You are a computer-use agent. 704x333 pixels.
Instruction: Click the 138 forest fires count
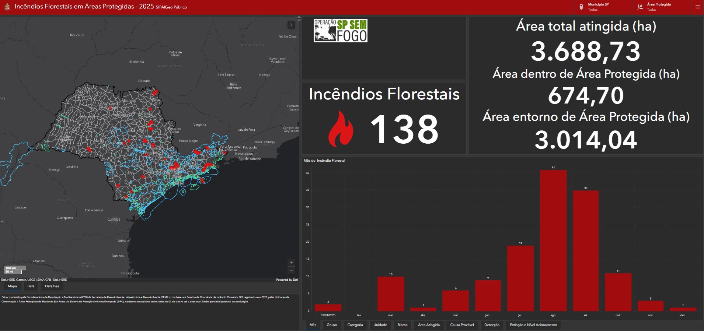(404, 129)
